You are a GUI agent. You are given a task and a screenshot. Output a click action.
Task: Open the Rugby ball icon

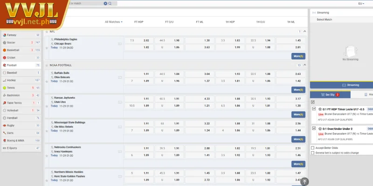[x=4, y=126]
